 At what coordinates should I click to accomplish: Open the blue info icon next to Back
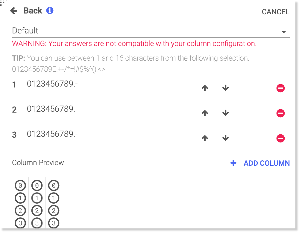tap(50, 11)
